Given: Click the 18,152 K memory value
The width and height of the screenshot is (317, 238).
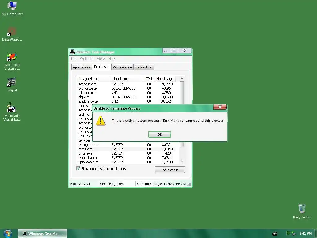Looking at the screenshot, I should [x=167, y=101].
